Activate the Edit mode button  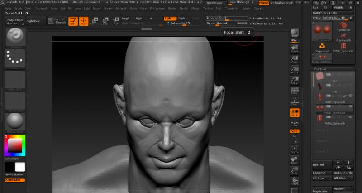(x=73, y=21)
